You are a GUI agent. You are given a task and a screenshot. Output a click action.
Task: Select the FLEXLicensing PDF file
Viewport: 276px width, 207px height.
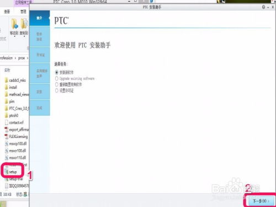click(x=16, y=136)
